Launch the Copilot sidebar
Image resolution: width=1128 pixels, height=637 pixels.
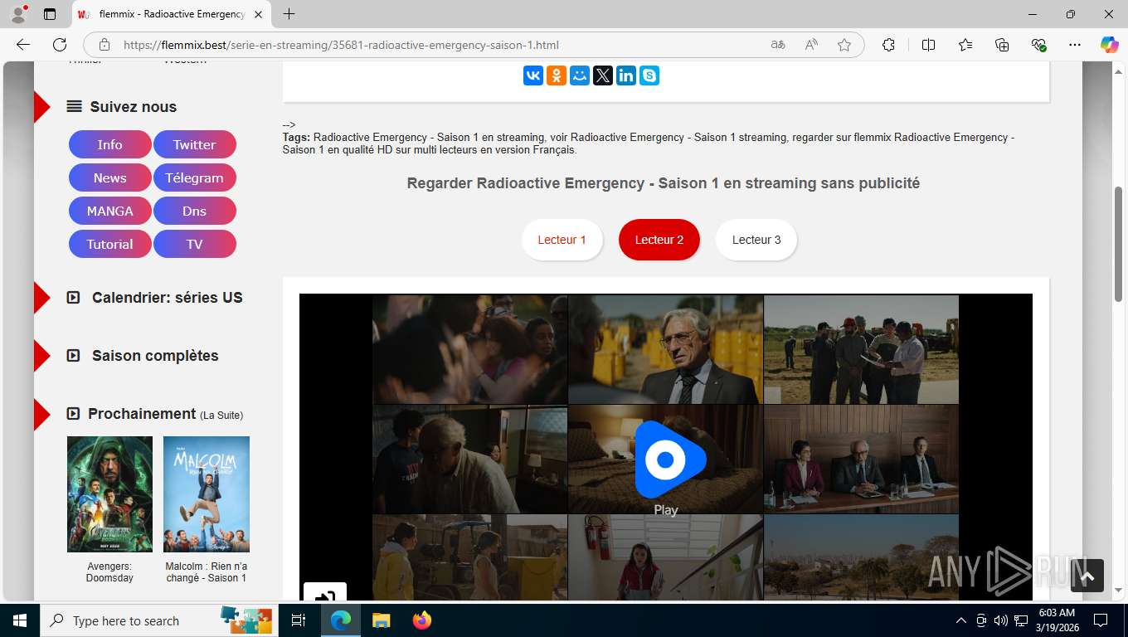[1110, 45]
